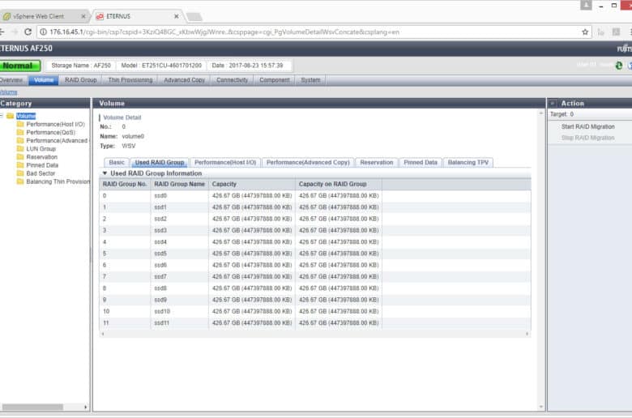The width and height of the screenshot is (632, 418).
Task: Click Stop RAID Migration action
Action: tap(587, 138)
